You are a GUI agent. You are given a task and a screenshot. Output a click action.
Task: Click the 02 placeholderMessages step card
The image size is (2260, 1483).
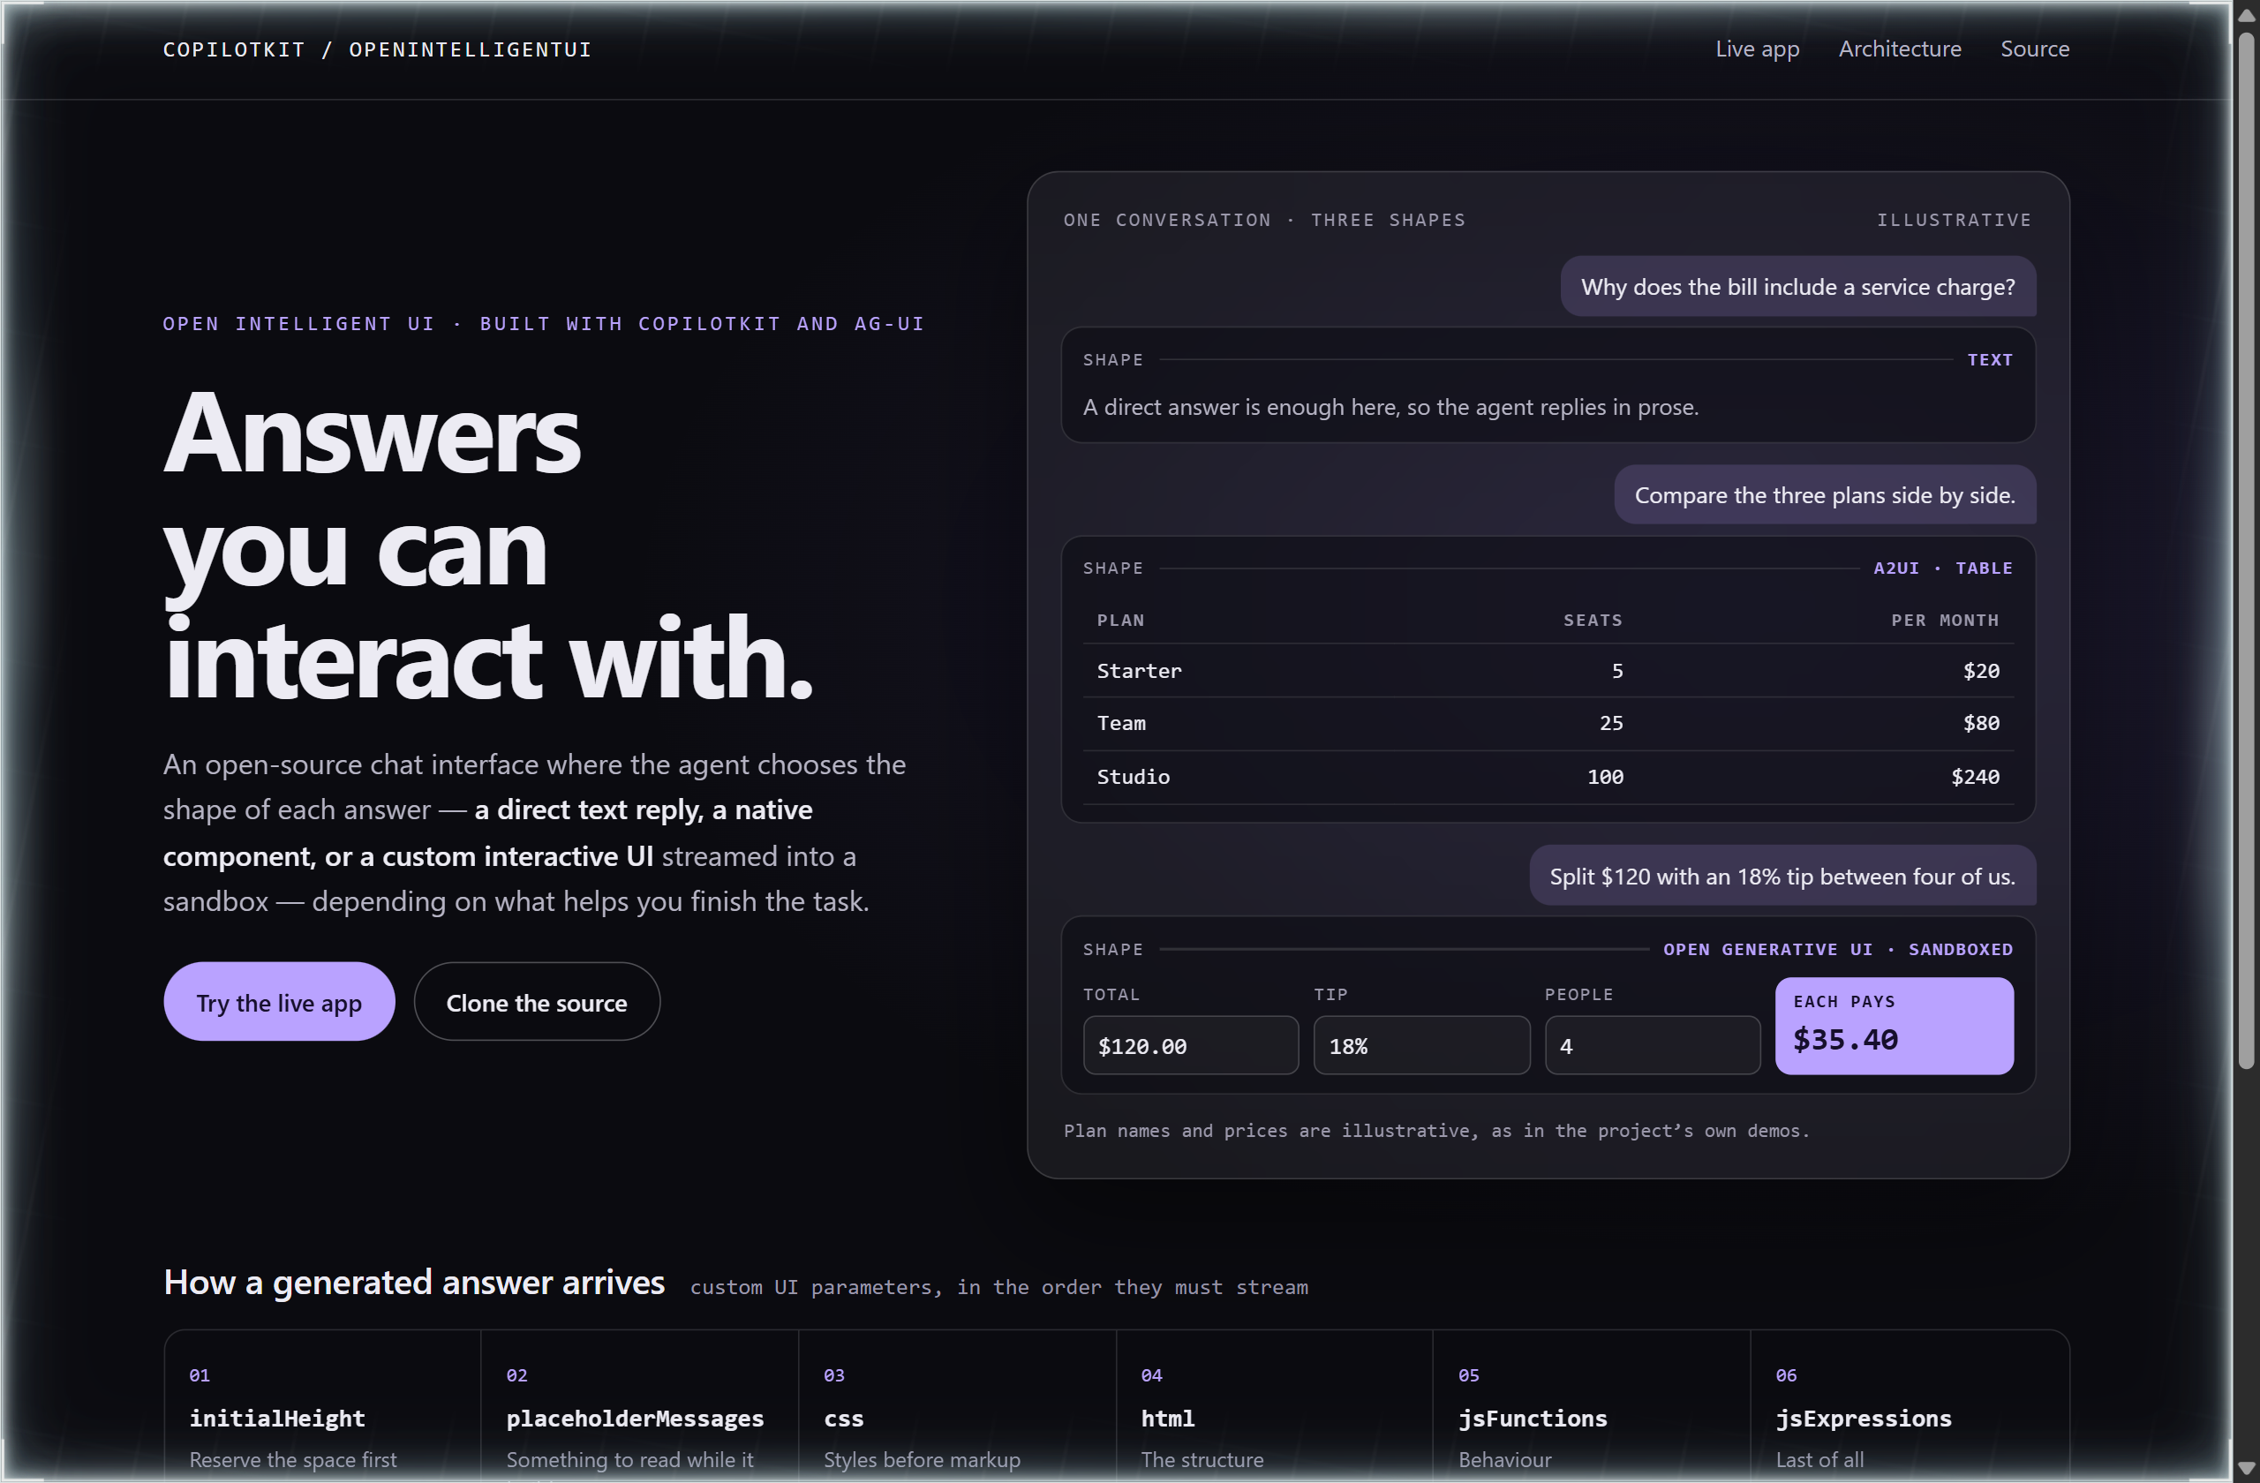pos(639,1405)
